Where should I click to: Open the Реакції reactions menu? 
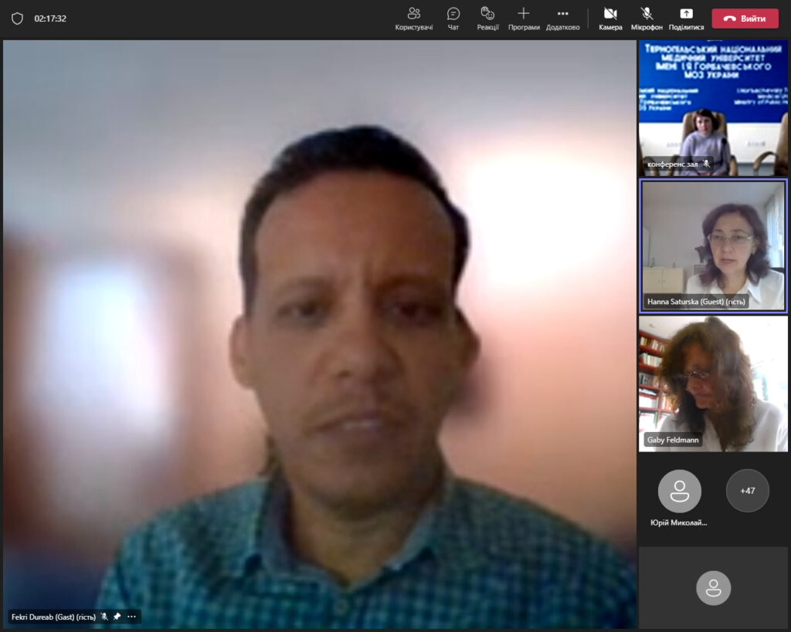tap(487, 19)
